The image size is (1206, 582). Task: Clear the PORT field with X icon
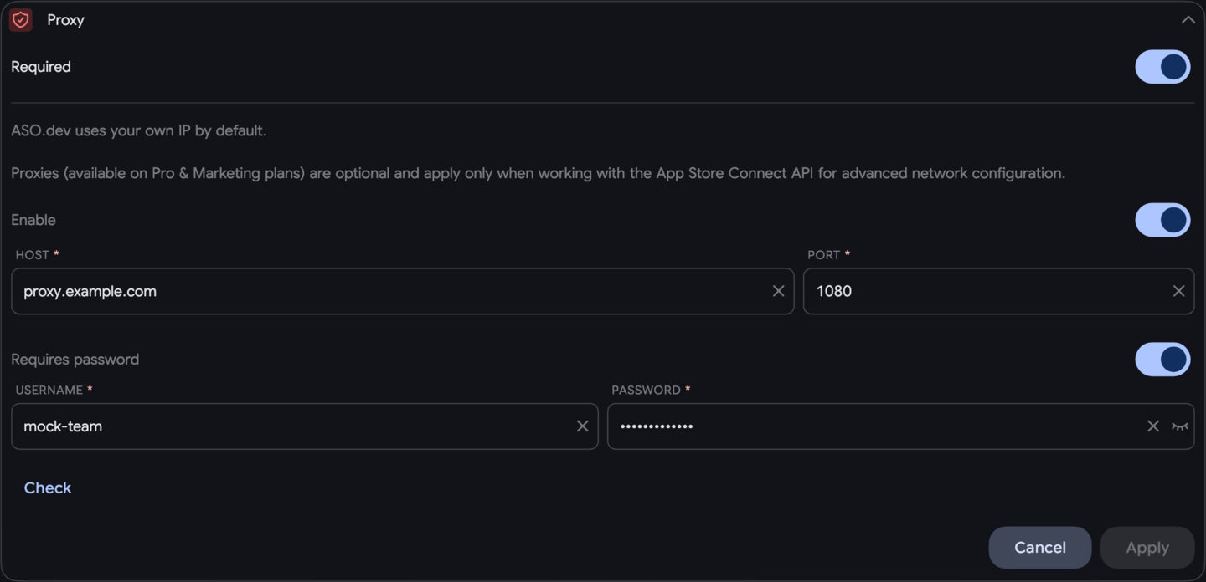(1178, 291)
